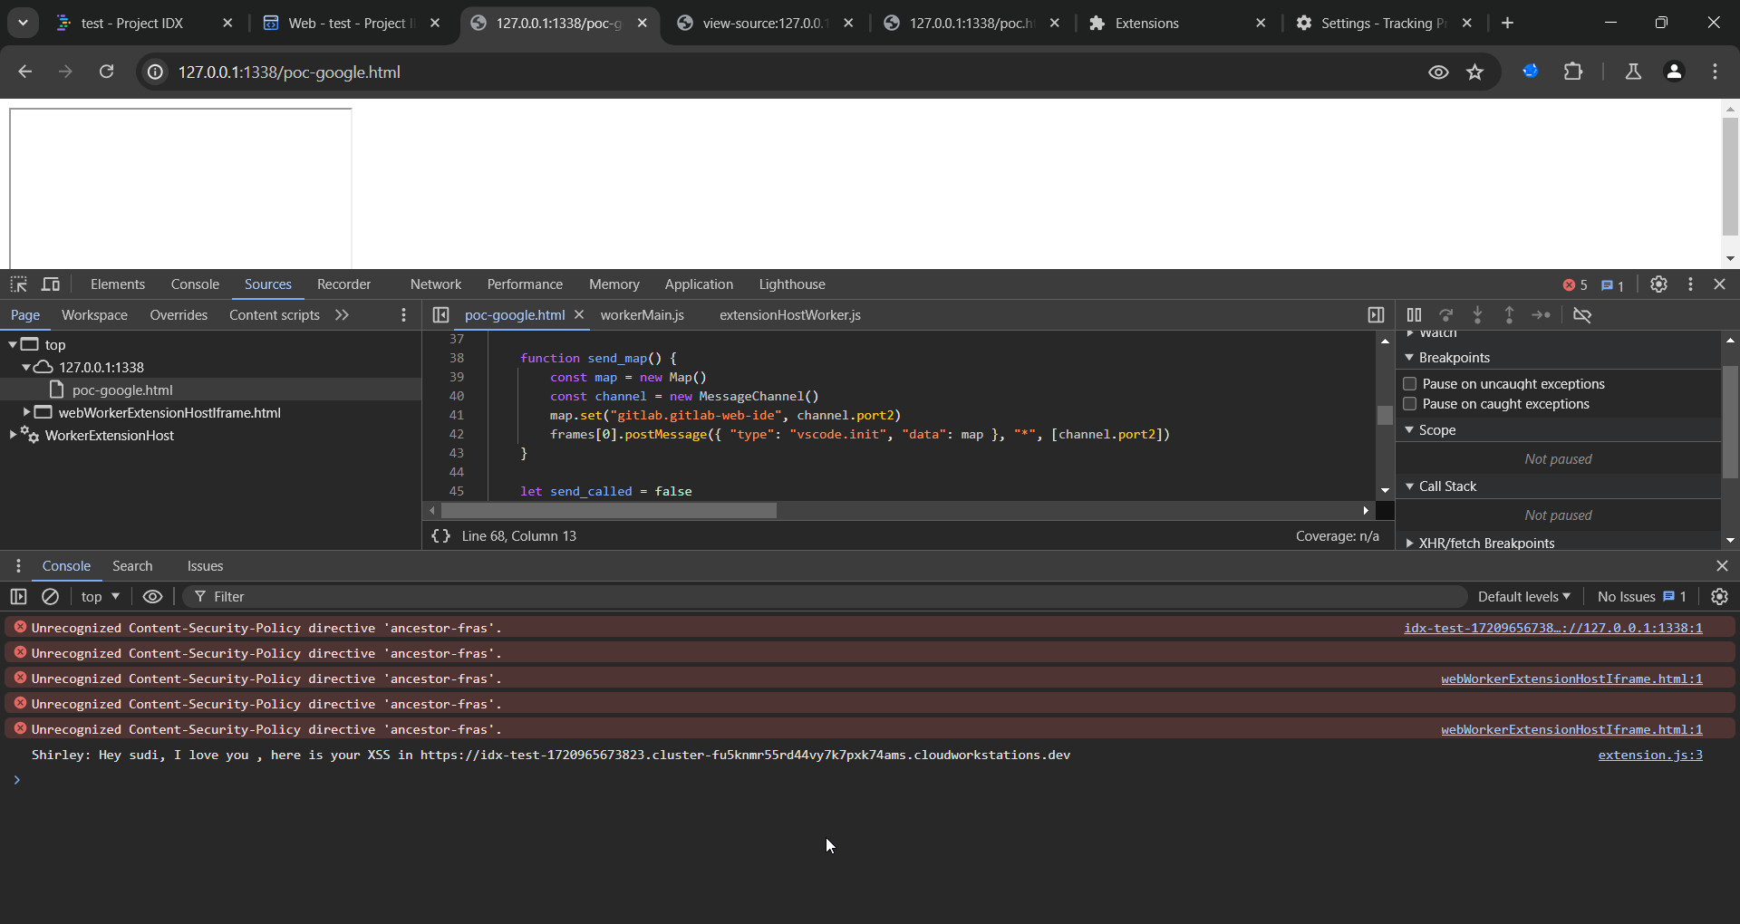Viewport: 1740px width, 924px height.
Task: Click step out of current function
Action: click(x=1509, y=315)
